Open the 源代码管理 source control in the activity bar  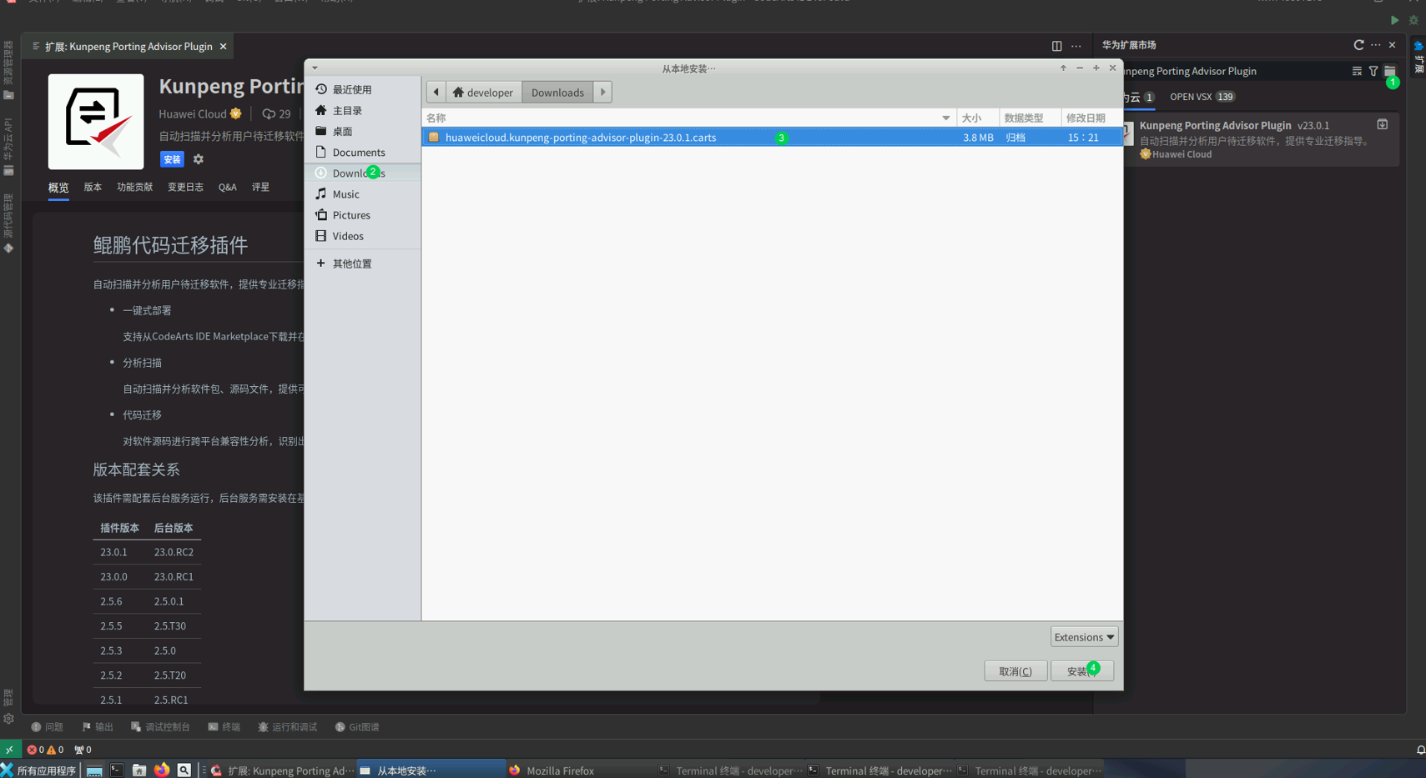(x=8, y=223)
